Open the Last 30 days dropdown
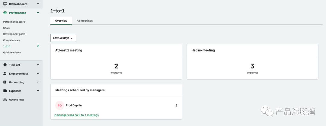The height and width of the screenshot is (126, 326). pos(63,38)
